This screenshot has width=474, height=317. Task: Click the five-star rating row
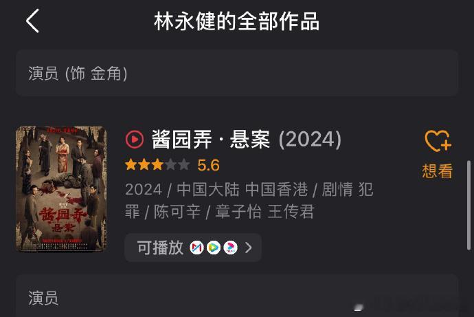click(157, 165)
